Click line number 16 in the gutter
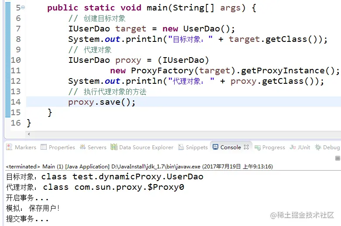Screen dimensions: 341x226 point(16,123)
